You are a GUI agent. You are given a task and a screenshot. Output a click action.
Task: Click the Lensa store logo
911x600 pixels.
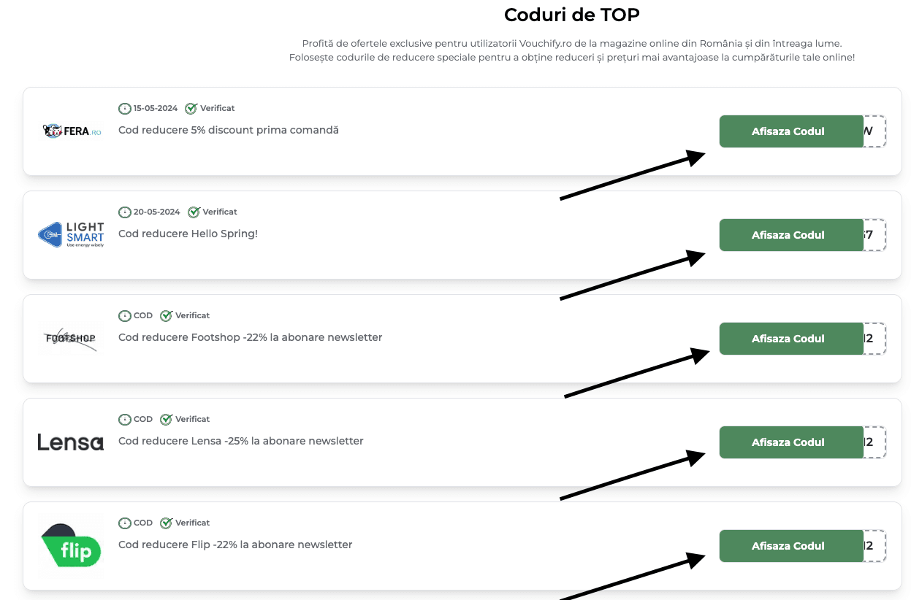coord(70,442)
